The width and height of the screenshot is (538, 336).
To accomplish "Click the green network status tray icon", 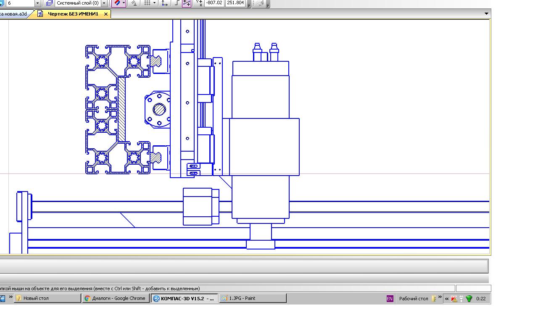I will click(469, 299).
